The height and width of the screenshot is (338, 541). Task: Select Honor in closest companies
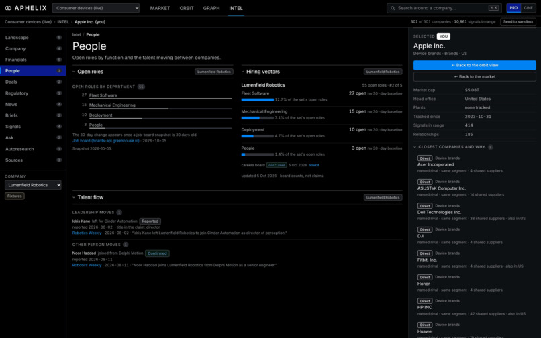(x=424, y=284)
